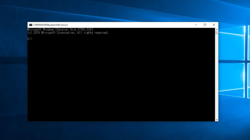Screen dimensions: 250x140
Task: Click the "Microsoft Windows [Version 10.0.17763.316]" line
Action: point(60,30)
